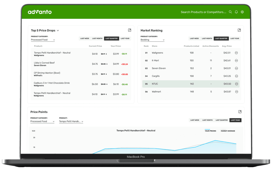
Task: Select Last Quarter in Market Ranking
Action: (x=221, y=38)
